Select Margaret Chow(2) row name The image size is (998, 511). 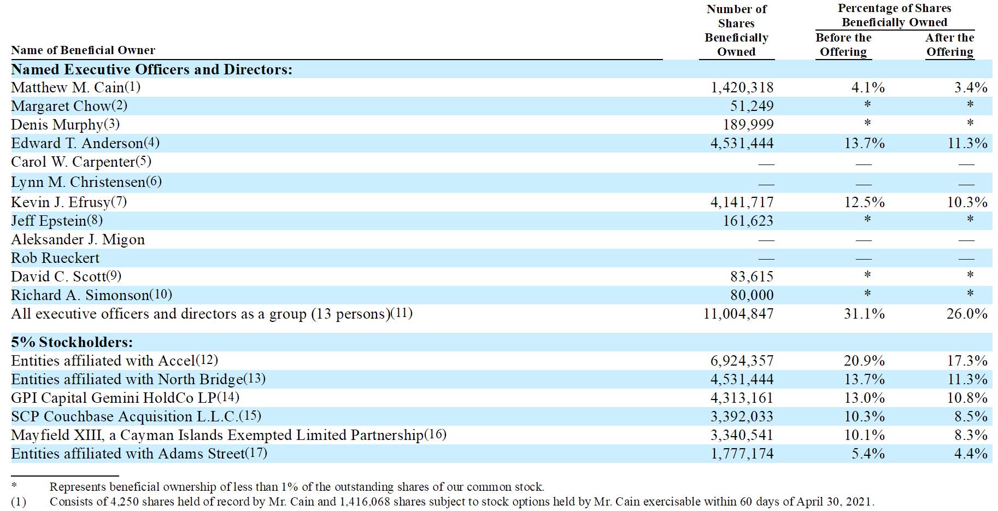point(69,106)
